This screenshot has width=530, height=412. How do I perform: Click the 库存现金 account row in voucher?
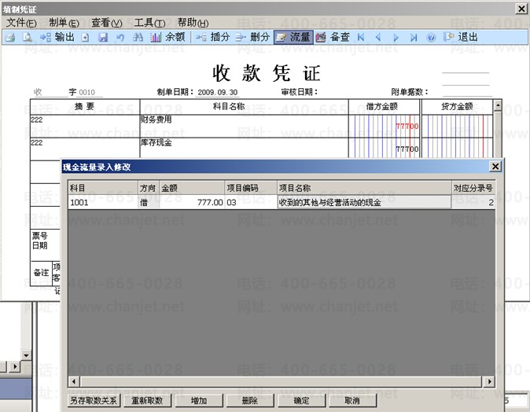[x=244, y=149]
